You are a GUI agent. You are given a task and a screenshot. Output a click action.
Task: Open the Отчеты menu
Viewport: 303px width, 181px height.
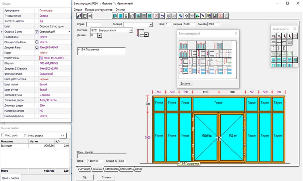[x=120, y=10]
